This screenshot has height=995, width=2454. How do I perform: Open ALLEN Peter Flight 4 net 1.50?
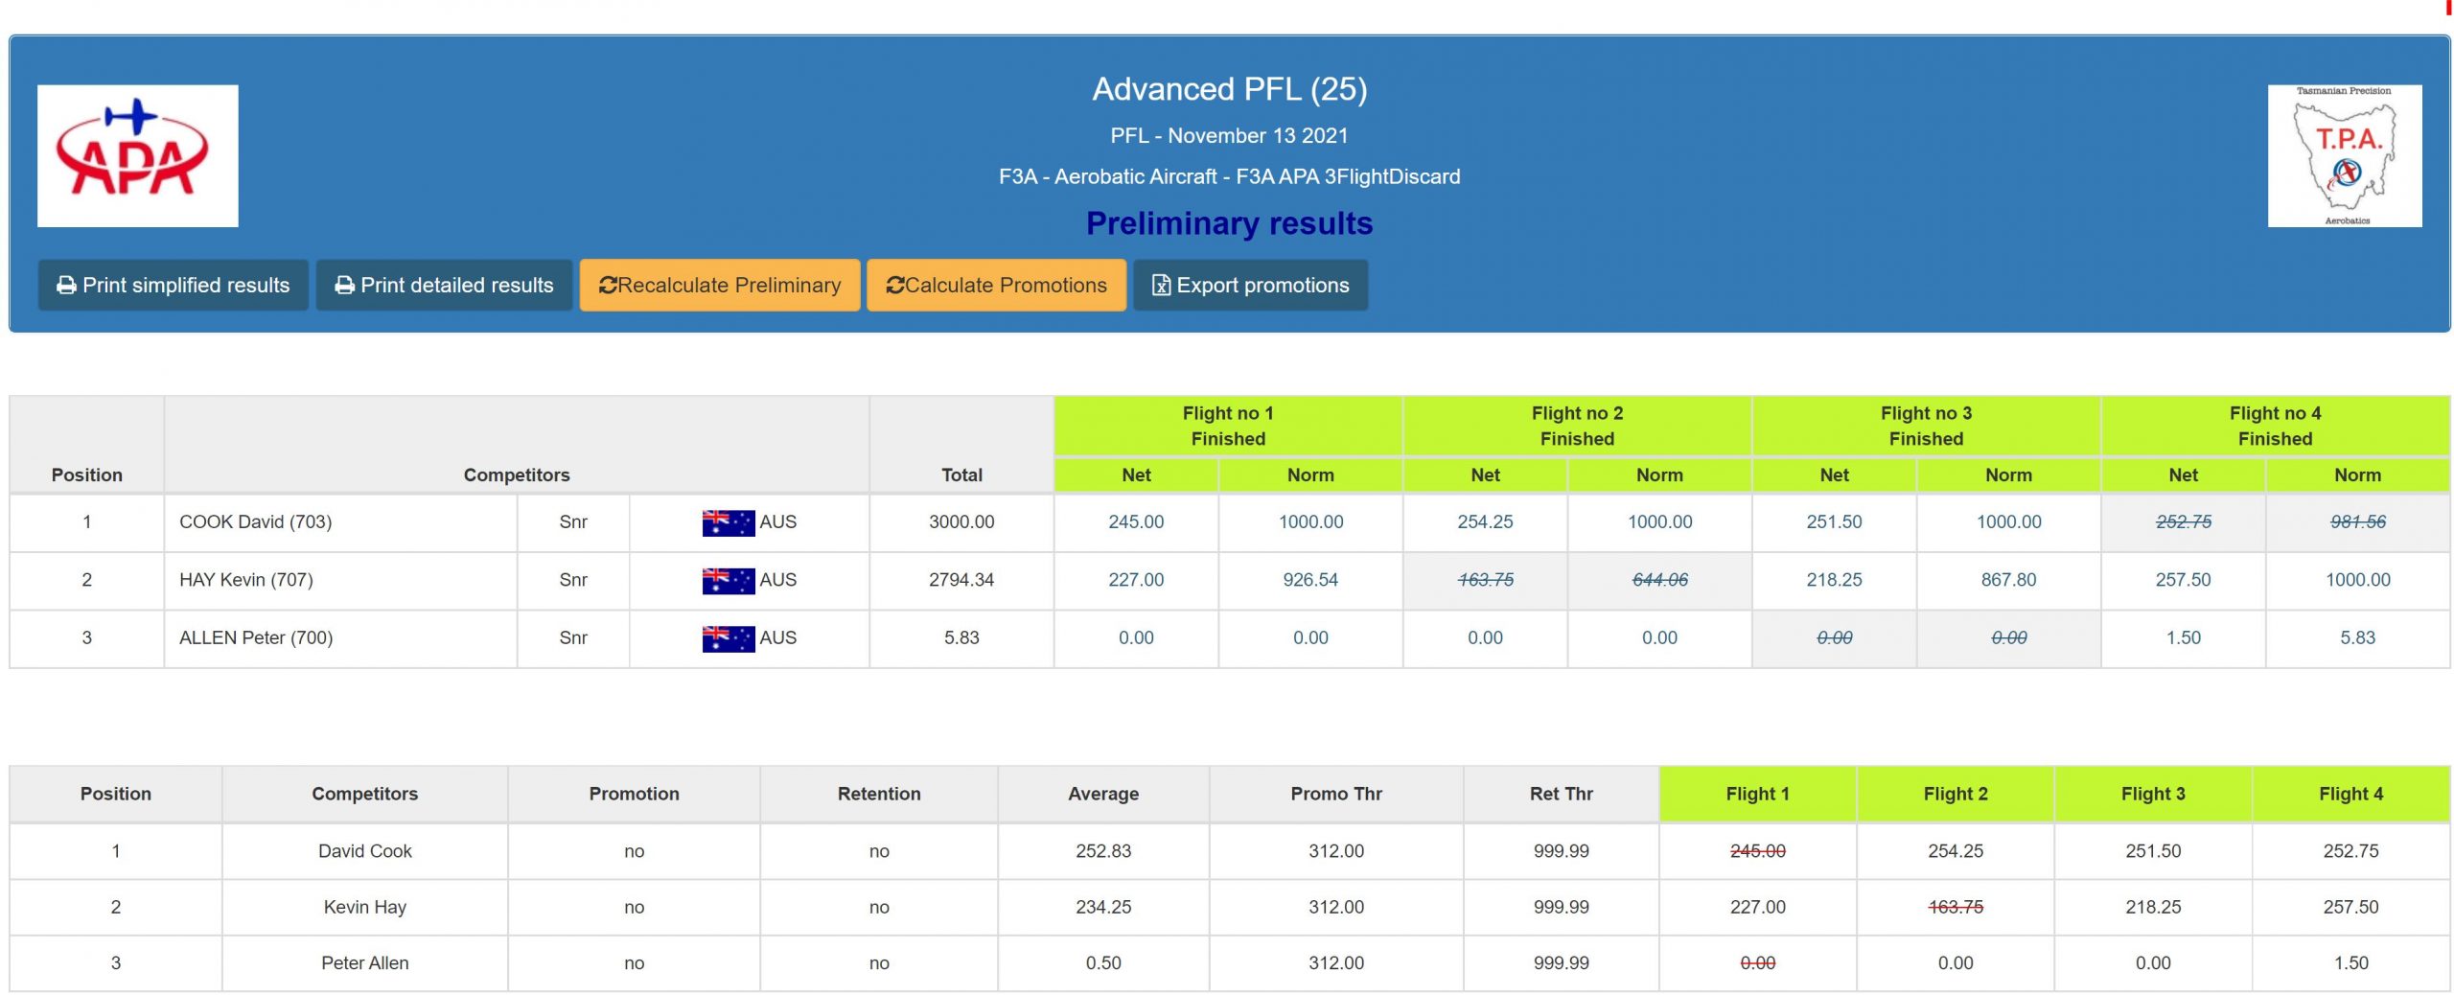[x=2183, y=638]
